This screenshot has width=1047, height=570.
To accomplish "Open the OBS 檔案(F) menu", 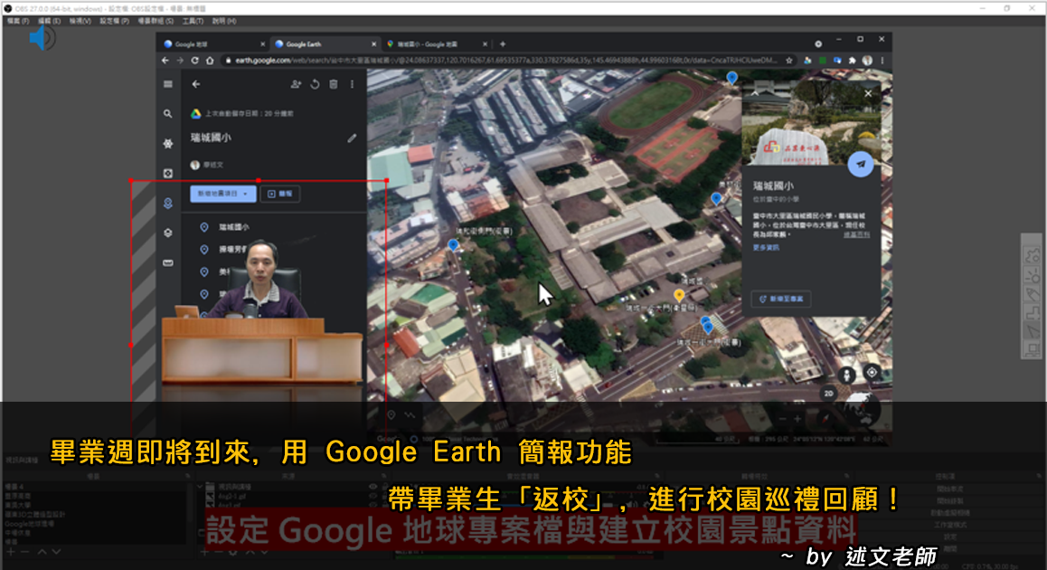I will point(16,22).
